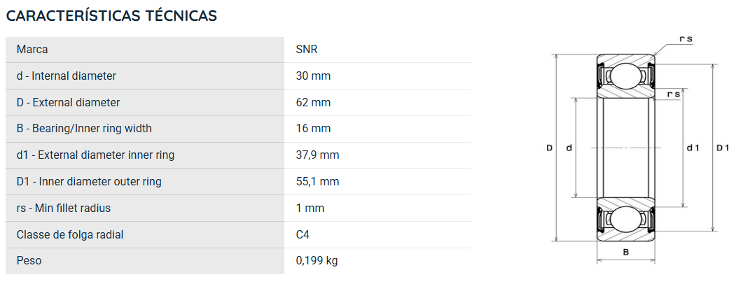Click the 55,1 mm value
The height and width of the screenshot is (284, 743).
point(317,182)
